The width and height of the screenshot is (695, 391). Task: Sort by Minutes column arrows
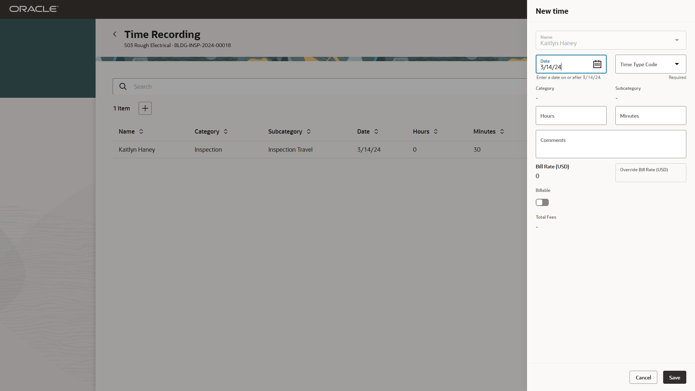tap(502, 131)
